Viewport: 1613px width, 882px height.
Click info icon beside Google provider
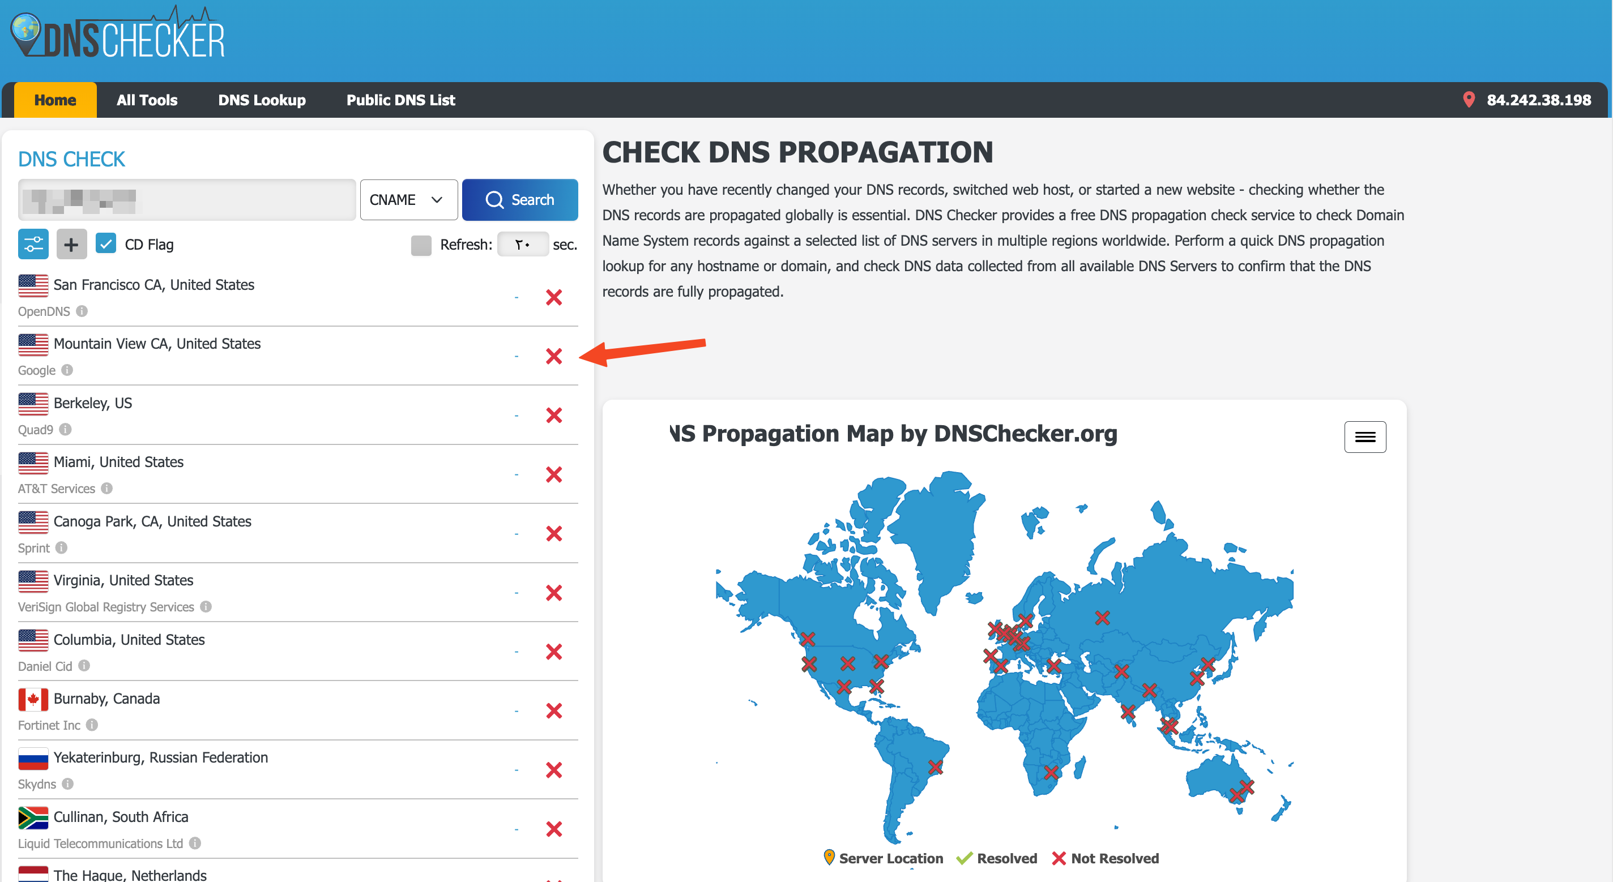[67, 370]
